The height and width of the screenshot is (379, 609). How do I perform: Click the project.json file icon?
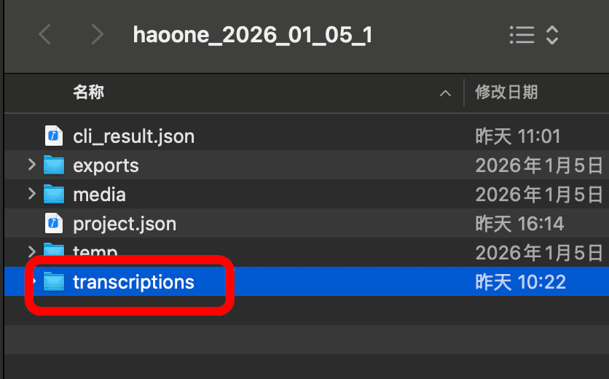(54, 223)
